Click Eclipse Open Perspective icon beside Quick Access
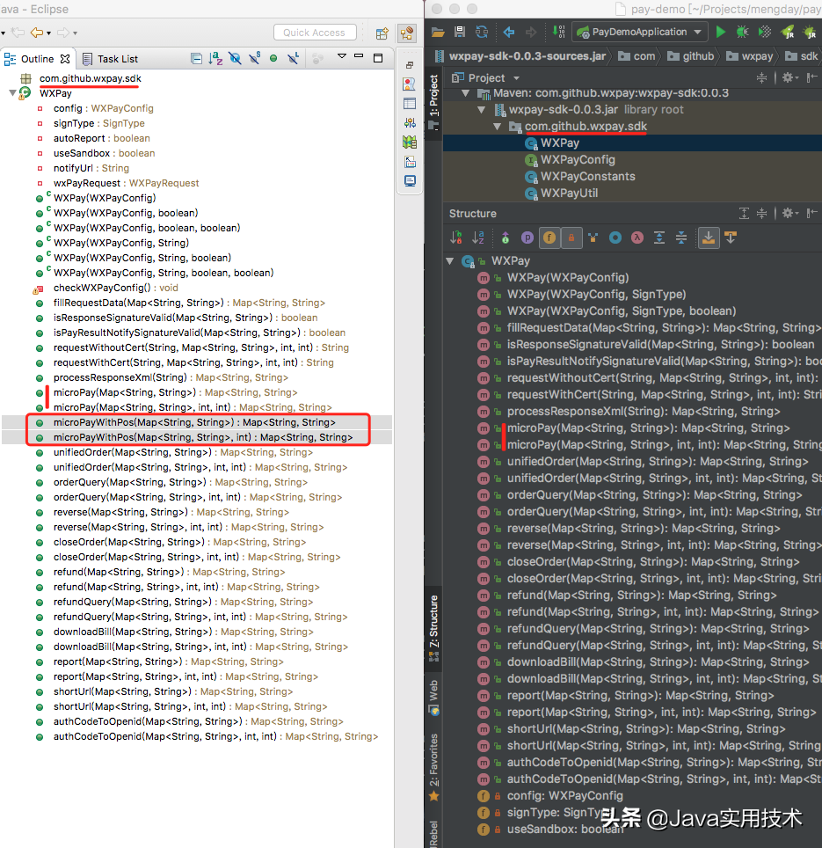This screenshot has width=822, height=848. (382, 33)
